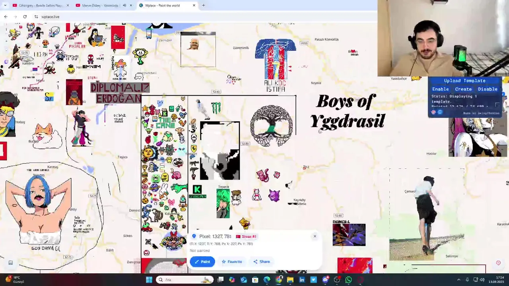The image size is (509, 286).
Task: Open WhatsApp from the taskbar
Action: pos(348,280)
